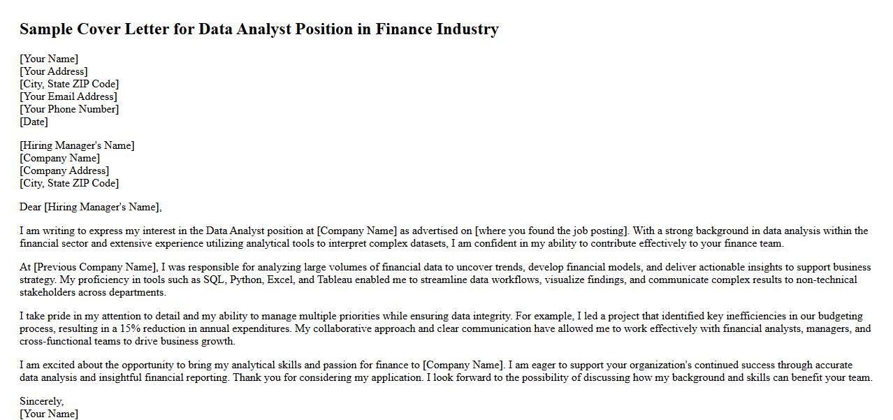The image size is (893, 420).
Task: Click the [Your Address] placeholder line
Action: point(54,71)
